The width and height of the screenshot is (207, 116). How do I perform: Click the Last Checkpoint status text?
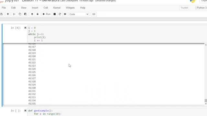point(77,1)
